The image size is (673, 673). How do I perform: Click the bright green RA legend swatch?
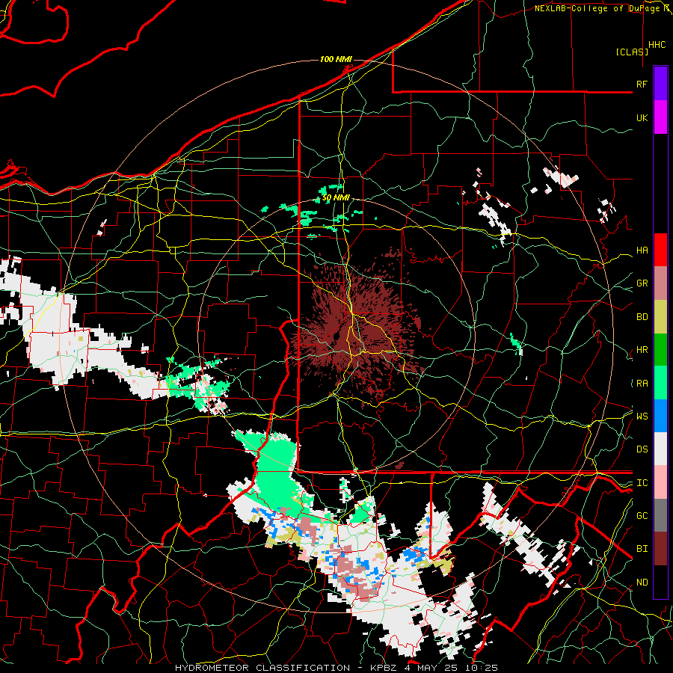[660, 382]
